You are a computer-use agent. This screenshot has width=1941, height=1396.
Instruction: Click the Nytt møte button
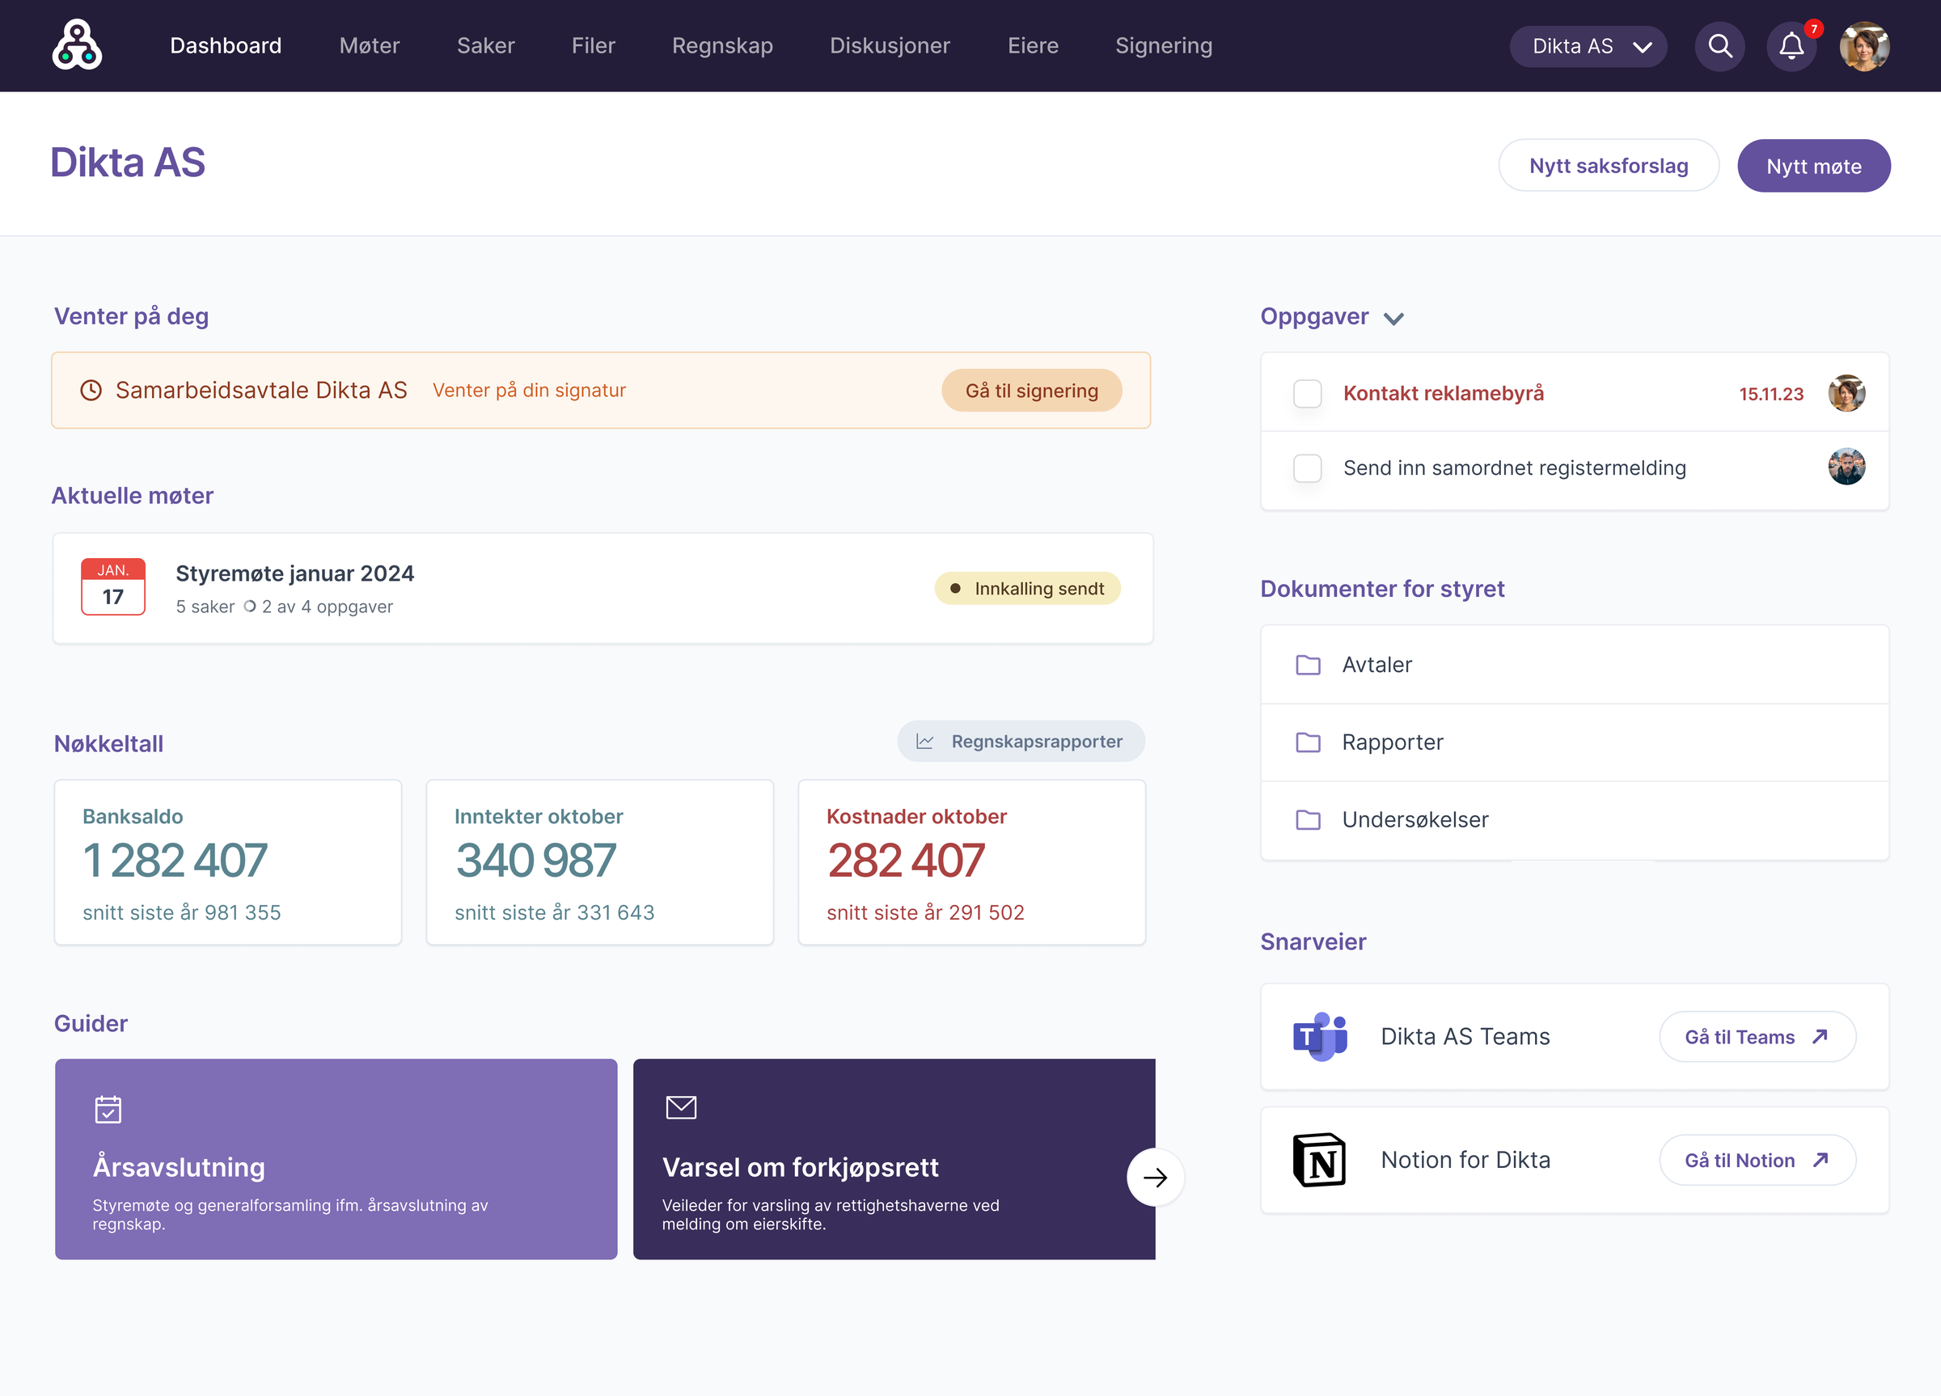pos(1813,166)
